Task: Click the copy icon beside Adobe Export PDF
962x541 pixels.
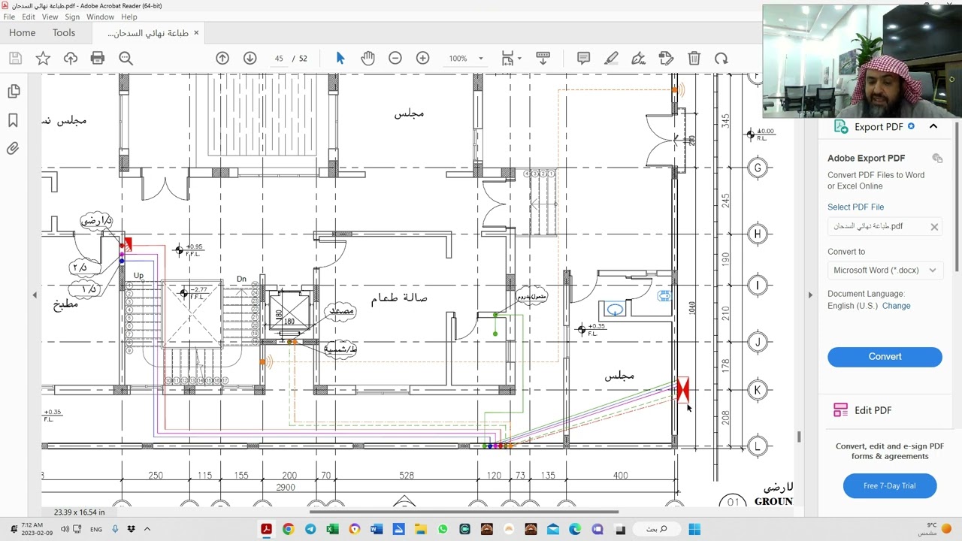Action: tap(937, 158)
